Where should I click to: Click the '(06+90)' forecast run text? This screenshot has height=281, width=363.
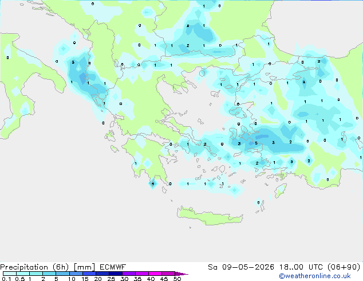click(344, 267)
